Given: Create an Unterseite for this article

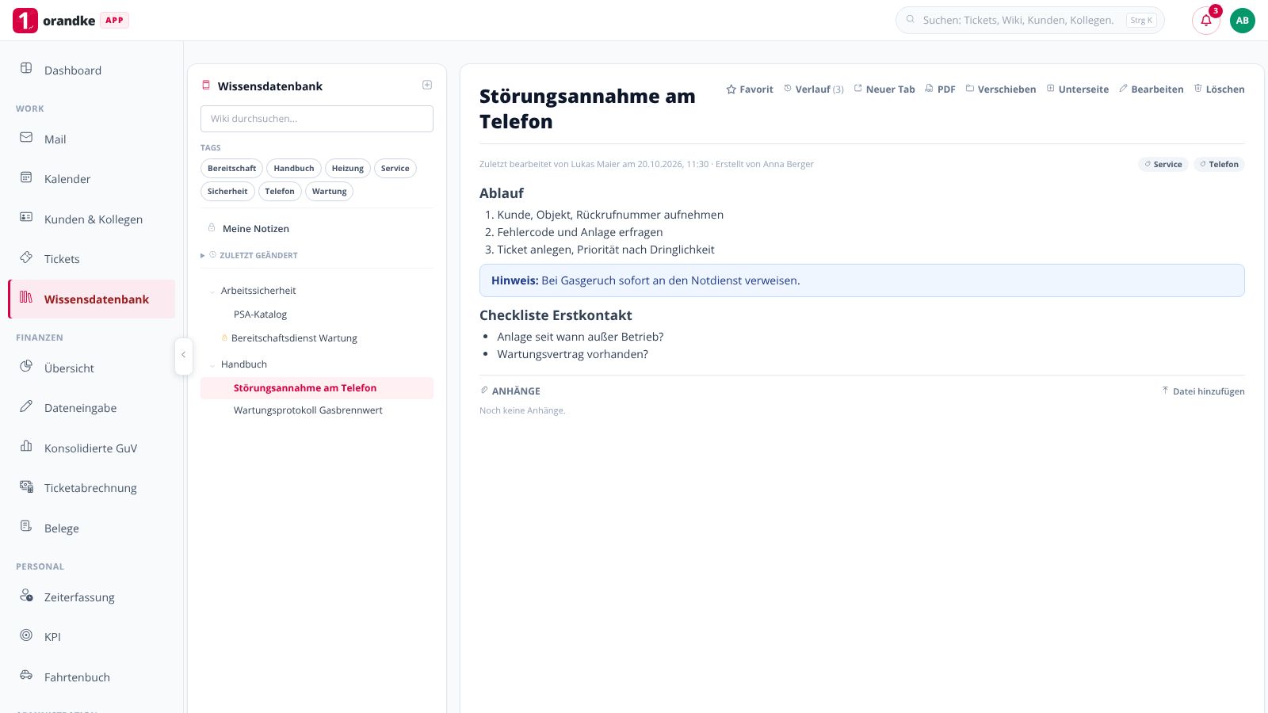Looking at the screenshot, I should [1078, 90].
